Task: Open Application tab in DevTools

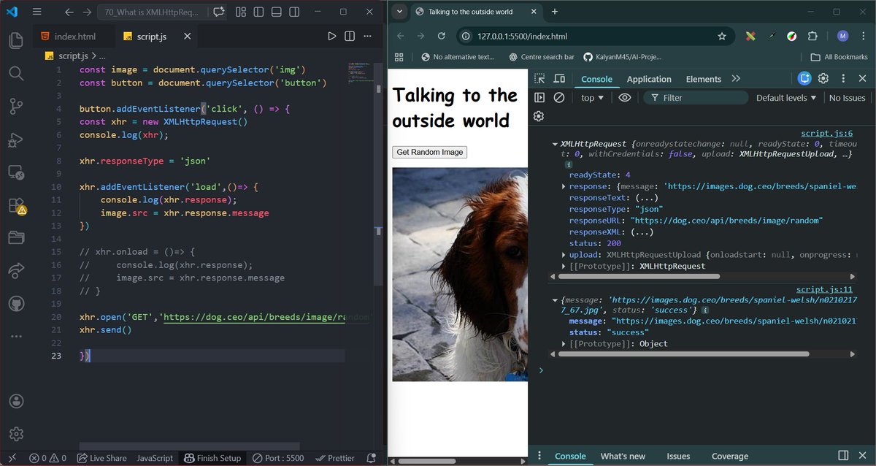Action: [x=649, y=79]
